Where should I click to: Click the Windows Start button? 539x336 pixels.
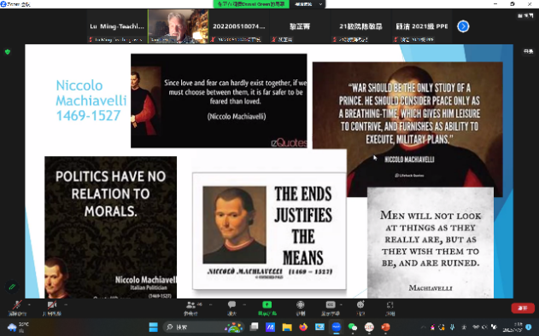point(153,327)
